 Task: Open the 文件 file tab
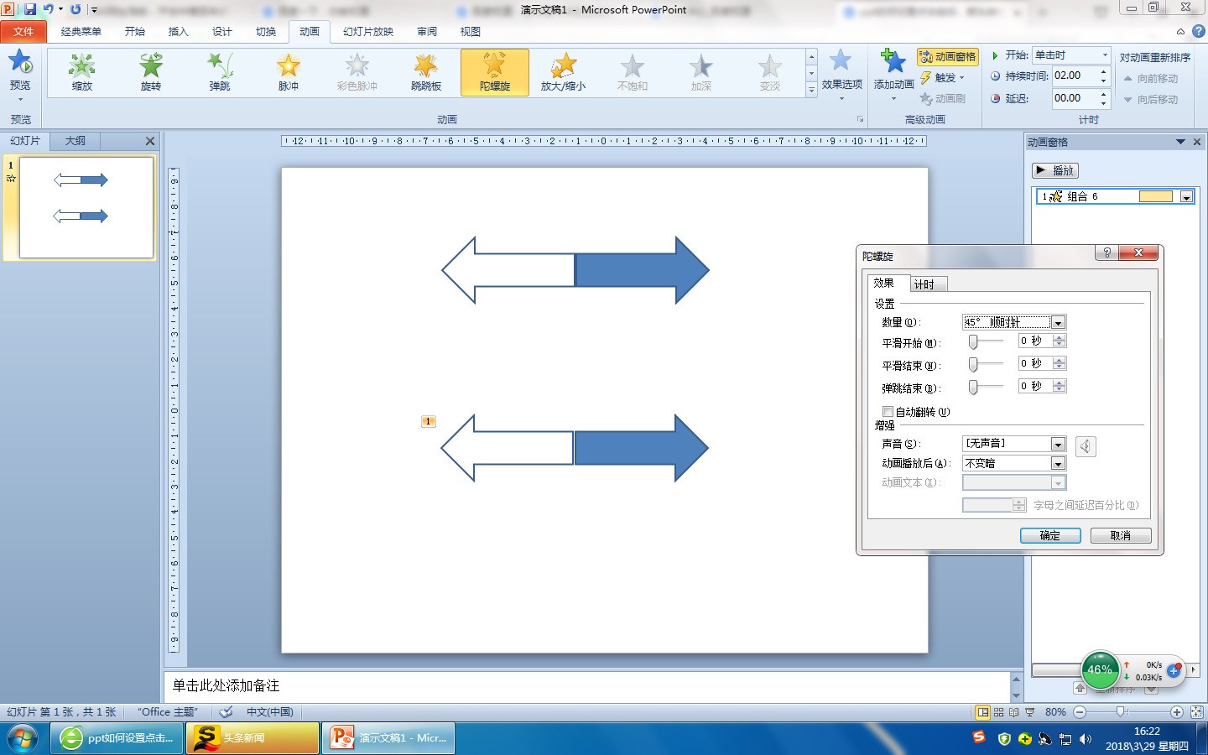click(x=23, y=31)
